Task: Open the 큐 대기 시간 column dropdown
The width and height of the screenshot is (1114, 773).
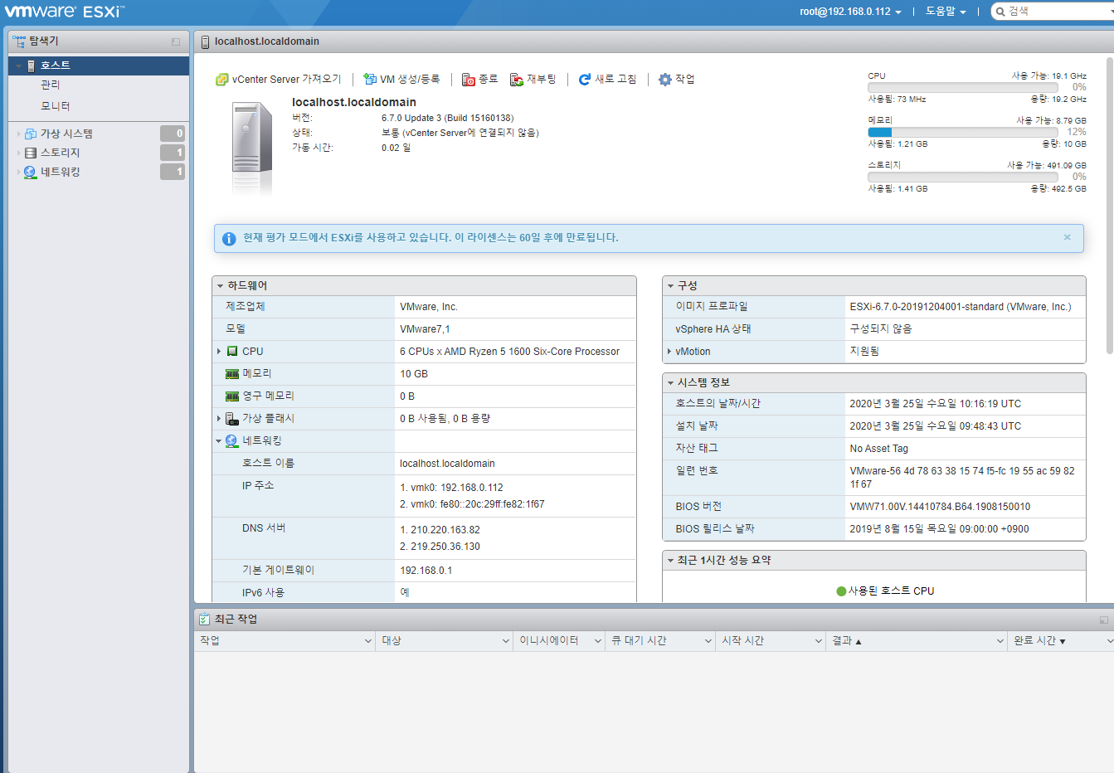Action: (x=708, y=641)
